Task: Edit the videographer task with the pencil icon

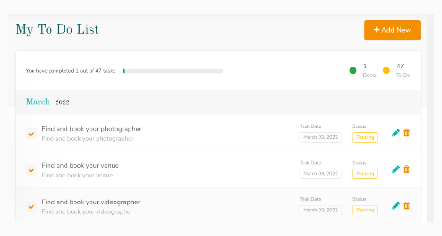Action: pos(395,206)
